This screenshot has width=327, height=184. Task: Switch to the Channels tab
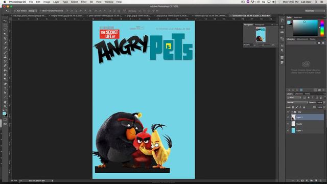[298, 94]
